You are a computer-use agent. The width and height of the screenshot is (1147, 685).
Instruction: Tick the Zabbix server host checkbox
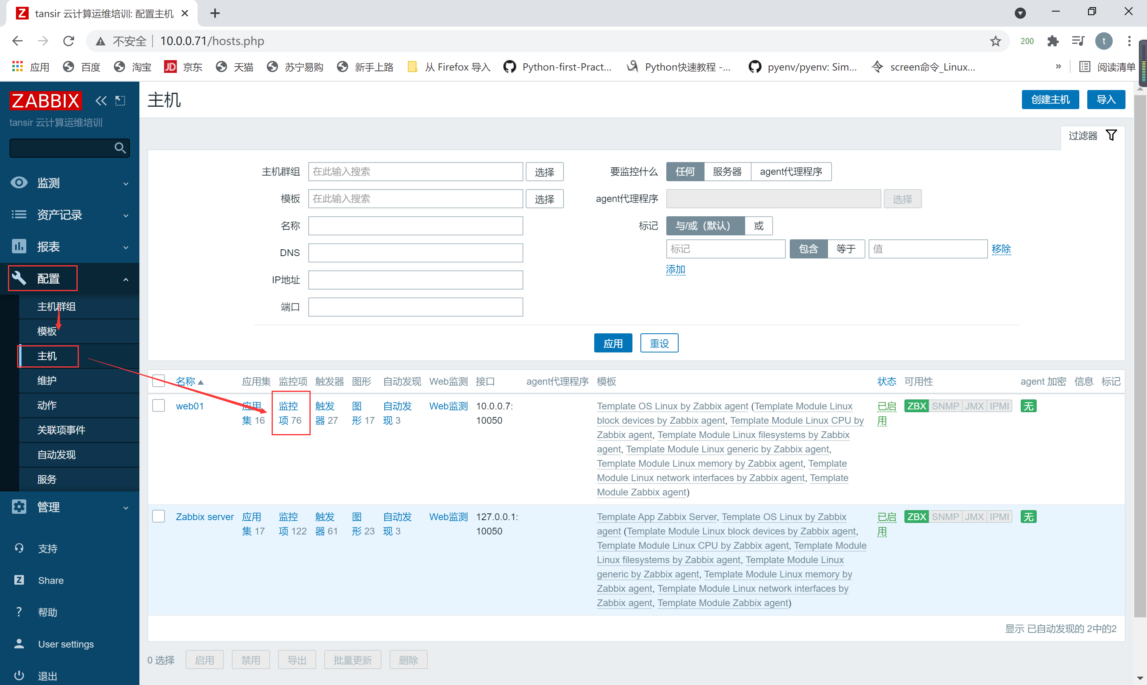(159, 516)
